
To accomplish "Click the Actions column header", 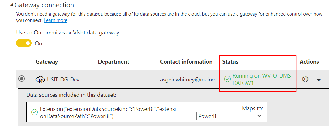I will click(x=309, y=62).
